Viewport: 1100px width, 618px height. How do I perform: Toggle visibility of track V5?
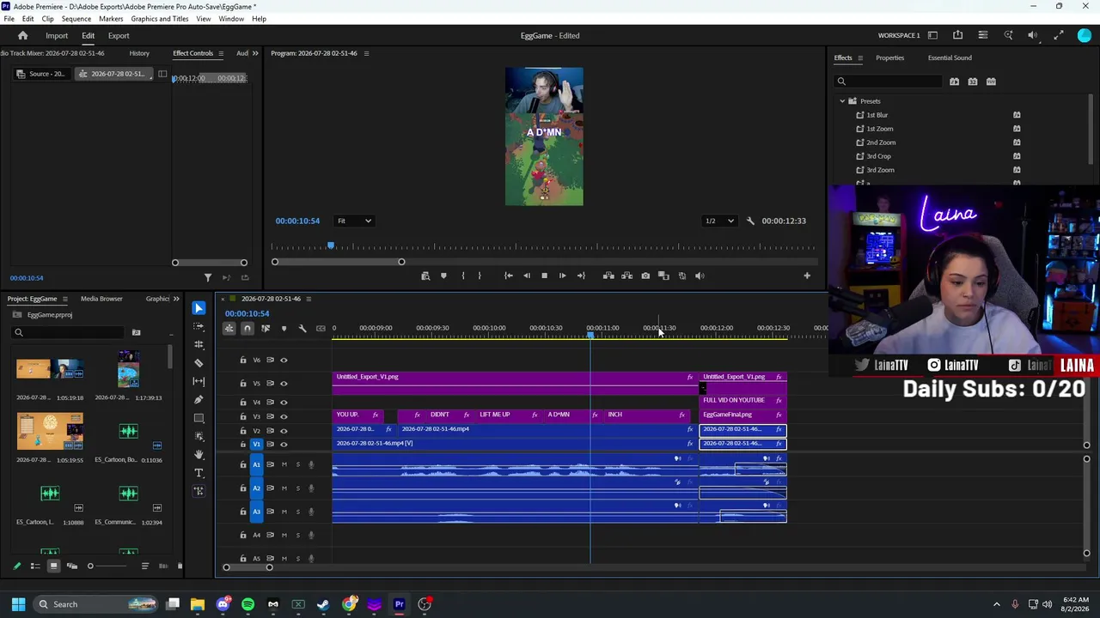tap(284, 383)
